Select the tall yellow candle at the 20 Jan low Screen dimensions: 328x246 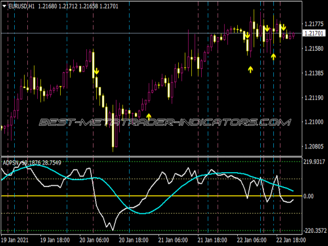coord(113,130)
